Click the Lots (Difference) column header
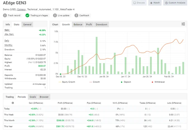190x132 pixels. click(x=174, y=103)
